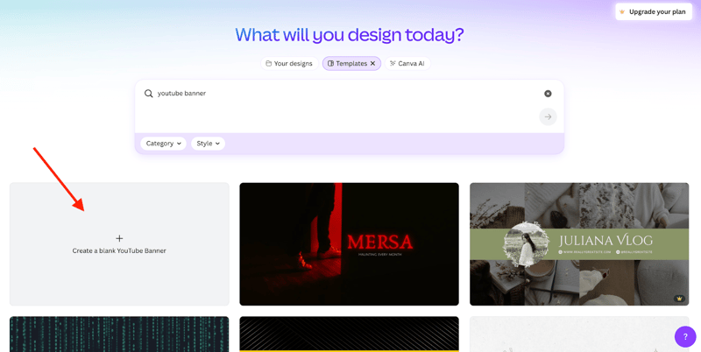Click the crown icon beside Upgrade your plan

click(623, 12)
